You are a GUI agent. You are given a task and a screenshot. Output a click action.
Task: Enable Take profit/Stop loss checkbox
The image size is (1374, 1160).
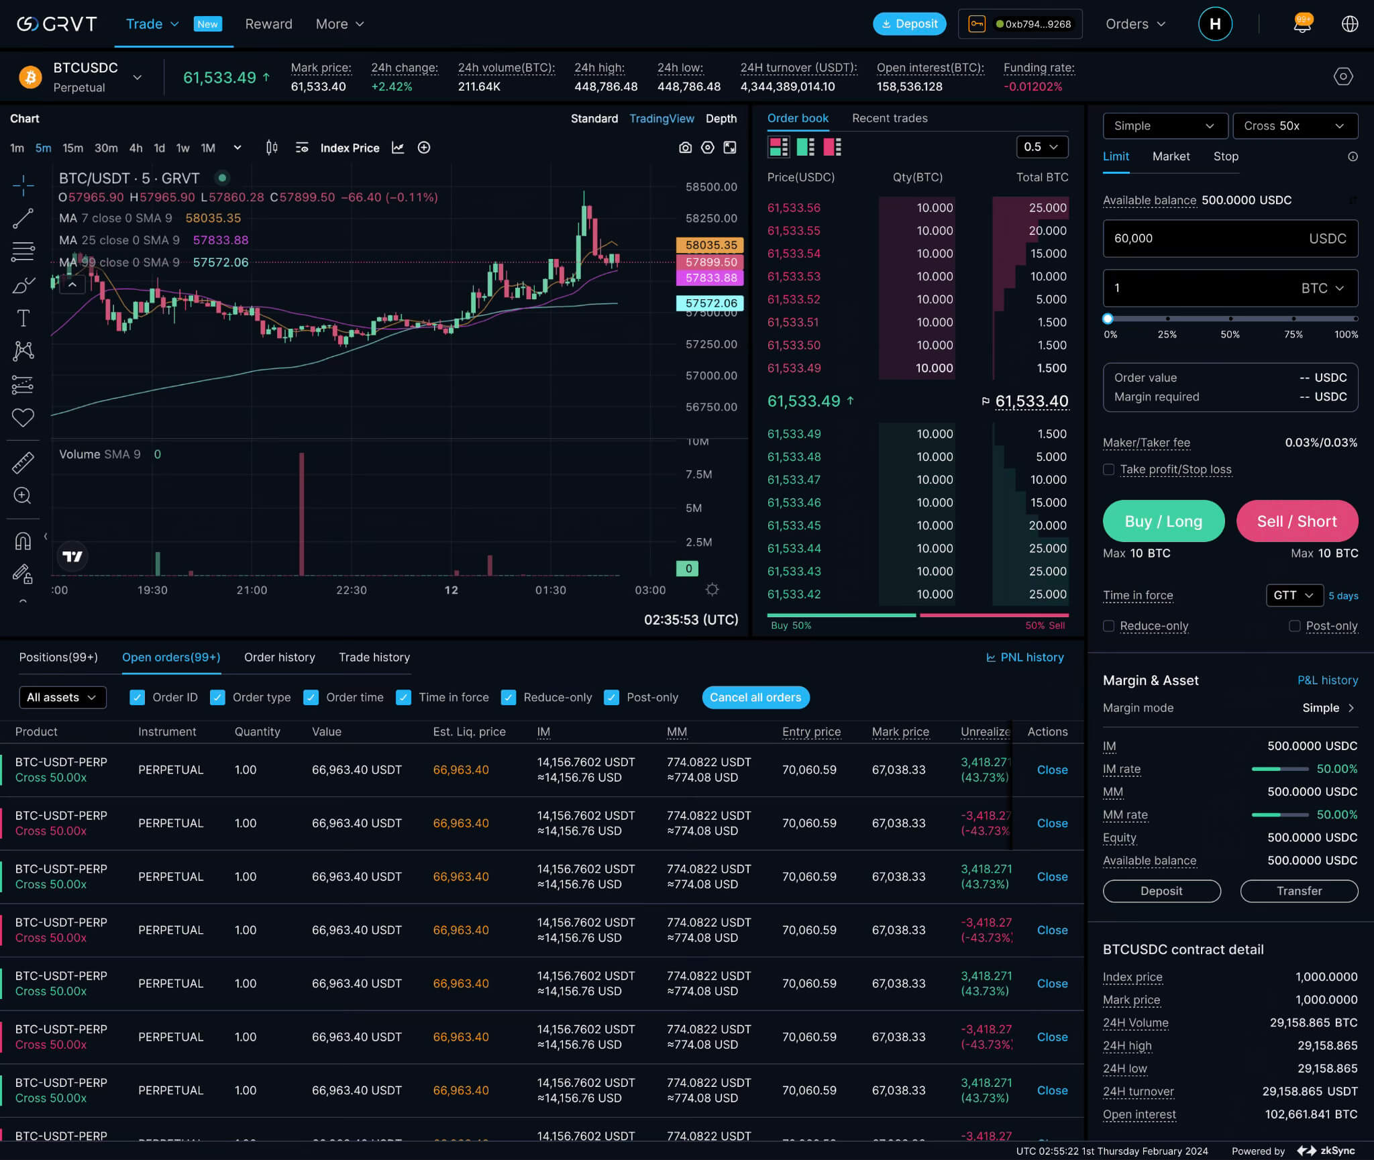coord(1109,470)
